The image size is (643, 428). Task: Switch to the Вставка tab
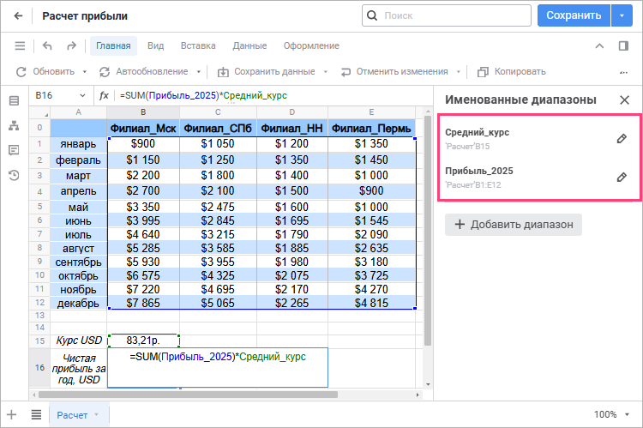(x=198, y=45)
